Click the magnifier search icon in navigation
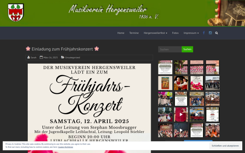The height and width of the screenshot is (153, 245). tap(216, 33)
